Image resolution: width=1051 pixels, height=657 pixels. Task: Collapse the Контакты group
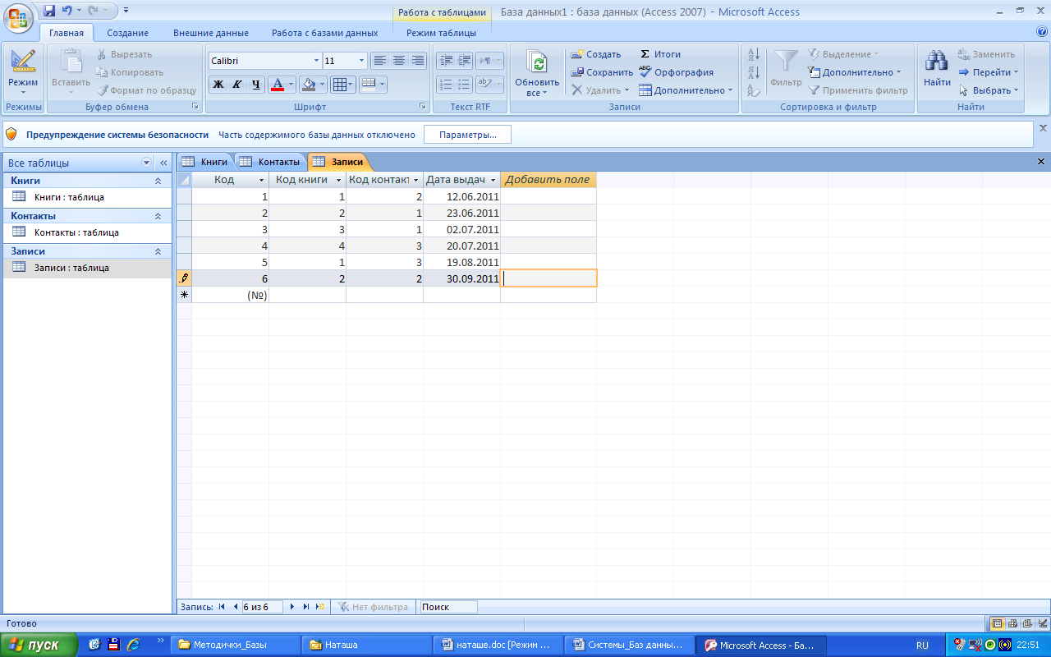158,216
